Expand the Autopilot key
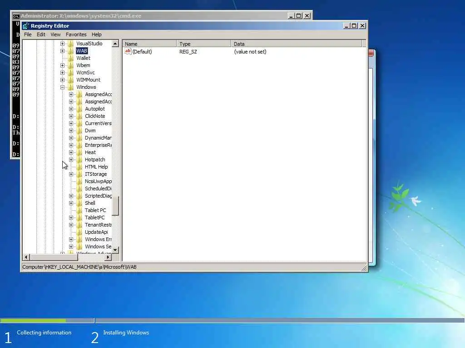The image size is (465, 348). (x=71, y=109)
